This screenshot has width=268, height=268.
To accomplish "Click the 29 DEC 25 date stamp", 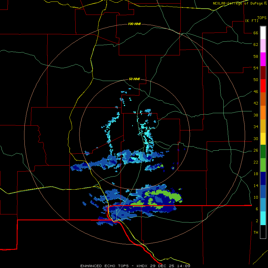I will pos(163,266).
